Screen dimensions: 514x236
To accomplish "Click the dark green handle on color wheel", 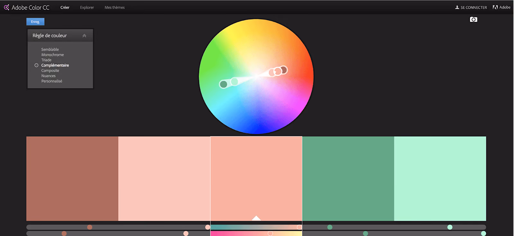I will tap(223, 84).
